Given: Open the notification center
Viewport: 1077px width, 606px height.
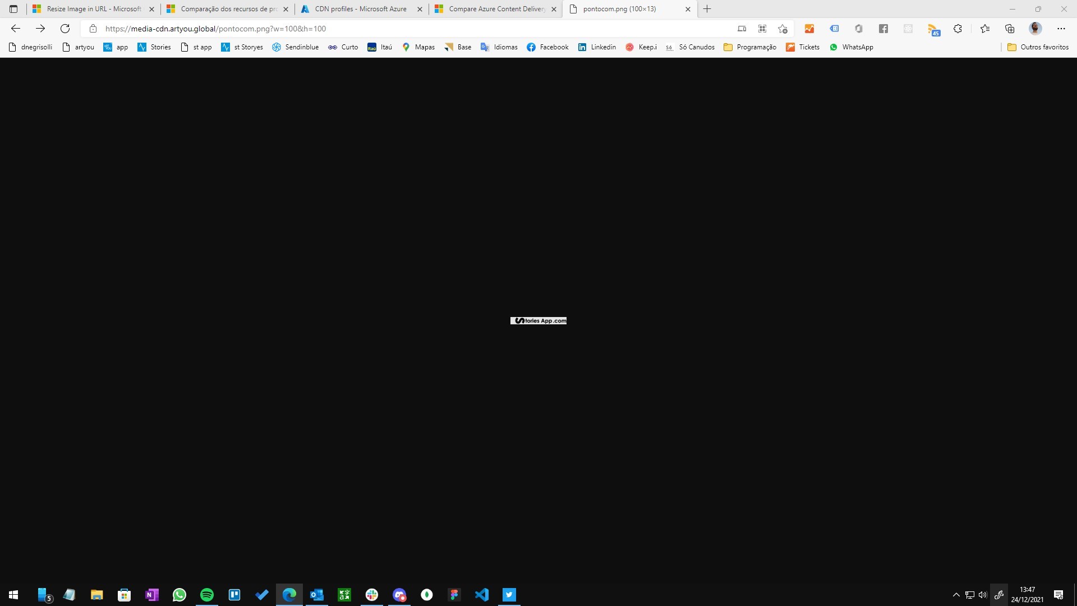Looking at the screenshot, I should point(1058,595).
